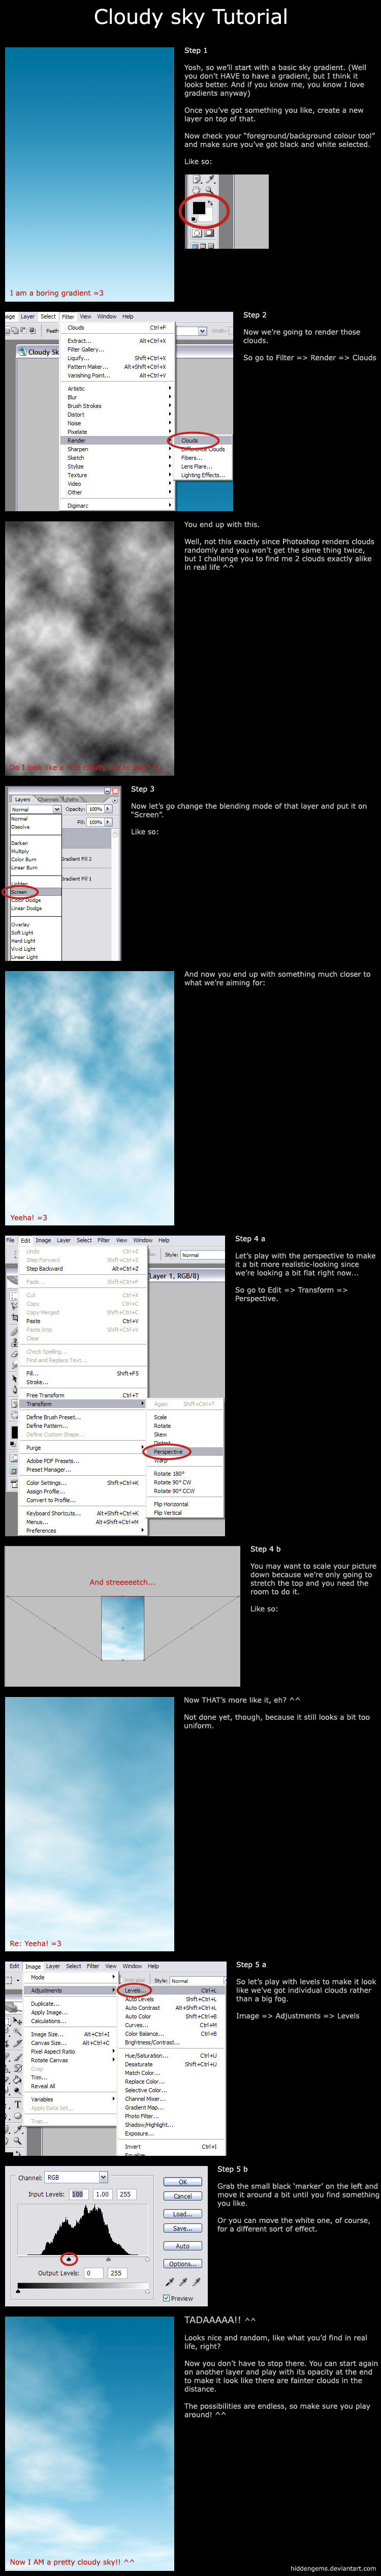Click Difference Clouds in Render submenu
The width and height of the screenshot is (381, 2576).
coord(203,449)
